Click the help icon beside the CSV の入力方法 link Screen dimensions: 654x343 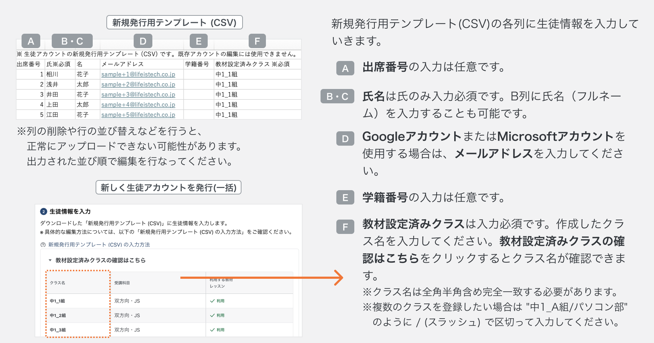43,245
